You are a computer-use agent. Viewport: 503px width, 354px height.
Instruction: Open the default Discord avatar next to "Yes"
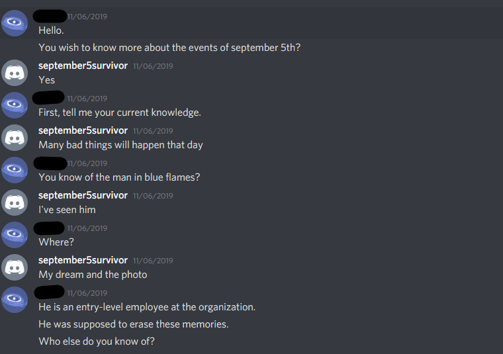(15, 72)
